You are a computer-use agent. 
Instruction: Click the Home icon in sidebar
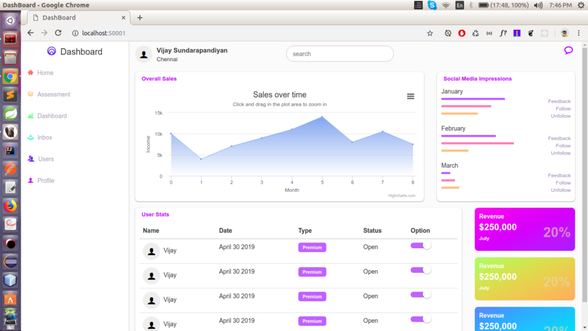pos(30,73)
